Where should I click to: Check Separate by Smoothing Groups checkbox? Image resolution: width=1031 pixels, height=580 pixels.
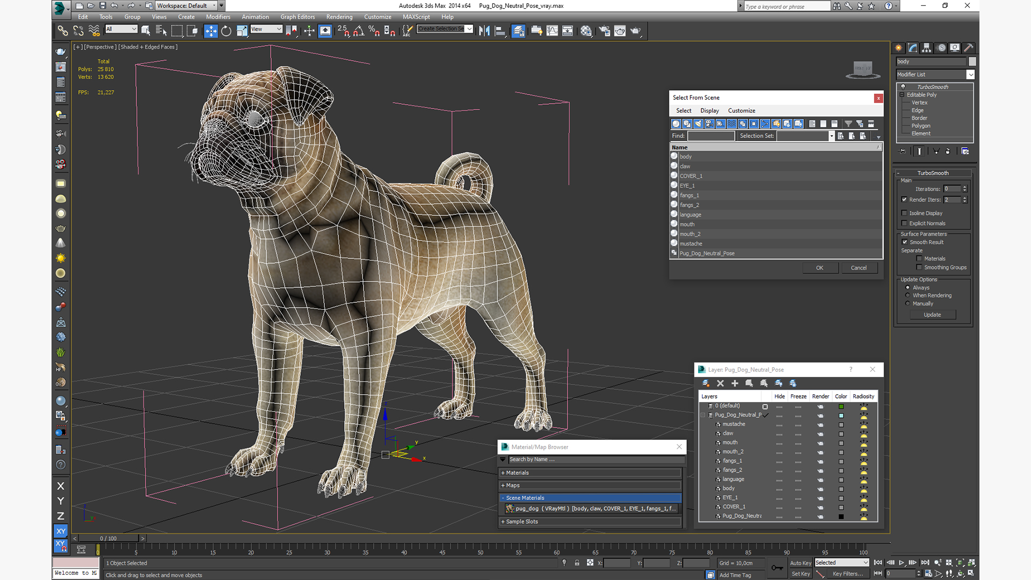[919, 267]
